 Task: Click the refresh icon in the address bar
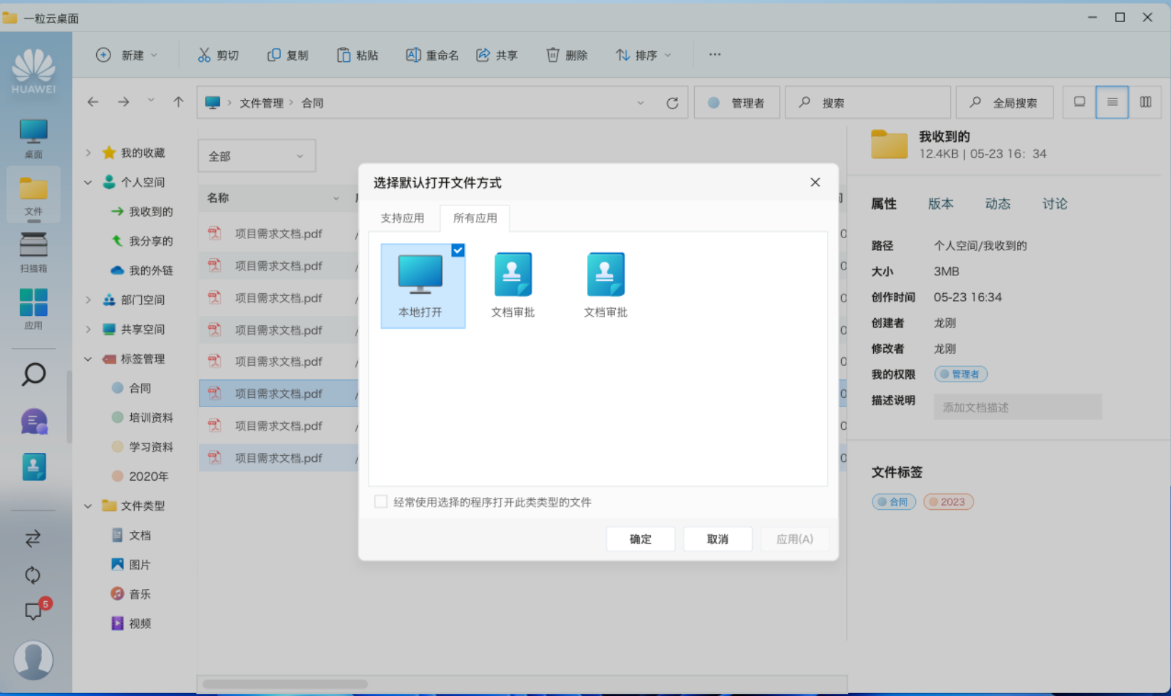pos(672,103)
